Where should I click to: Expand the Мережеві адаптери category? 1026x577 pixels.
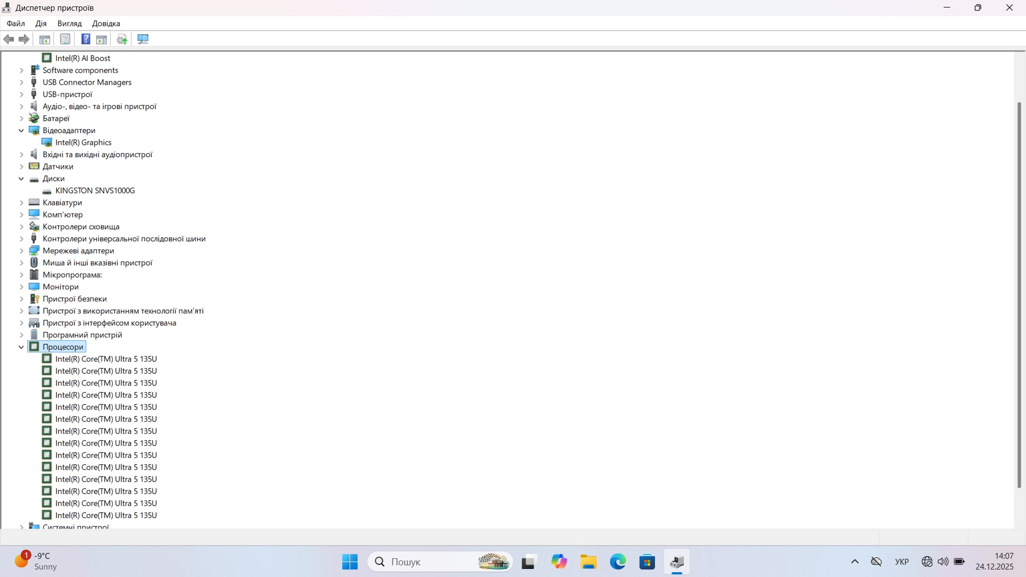[x=21, y=251]
